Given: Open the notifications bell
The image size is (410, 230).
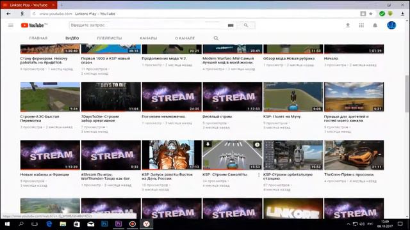Looking at the screenshot, I should 375,26.
